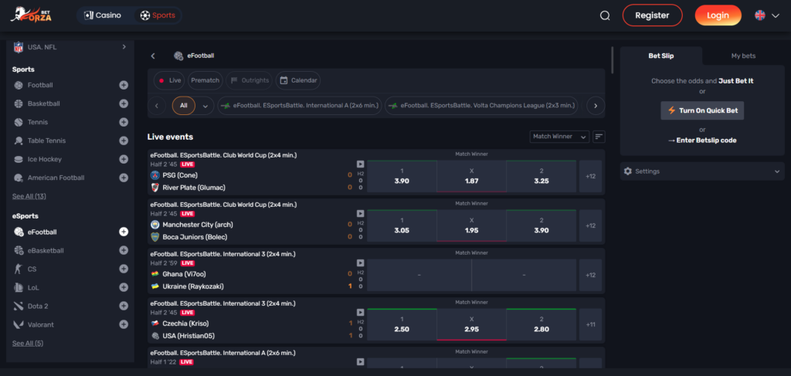Open the search magnifier icon
Viewport: 791px width, 376px height.
pyautogui.click(x=605, y=15)
